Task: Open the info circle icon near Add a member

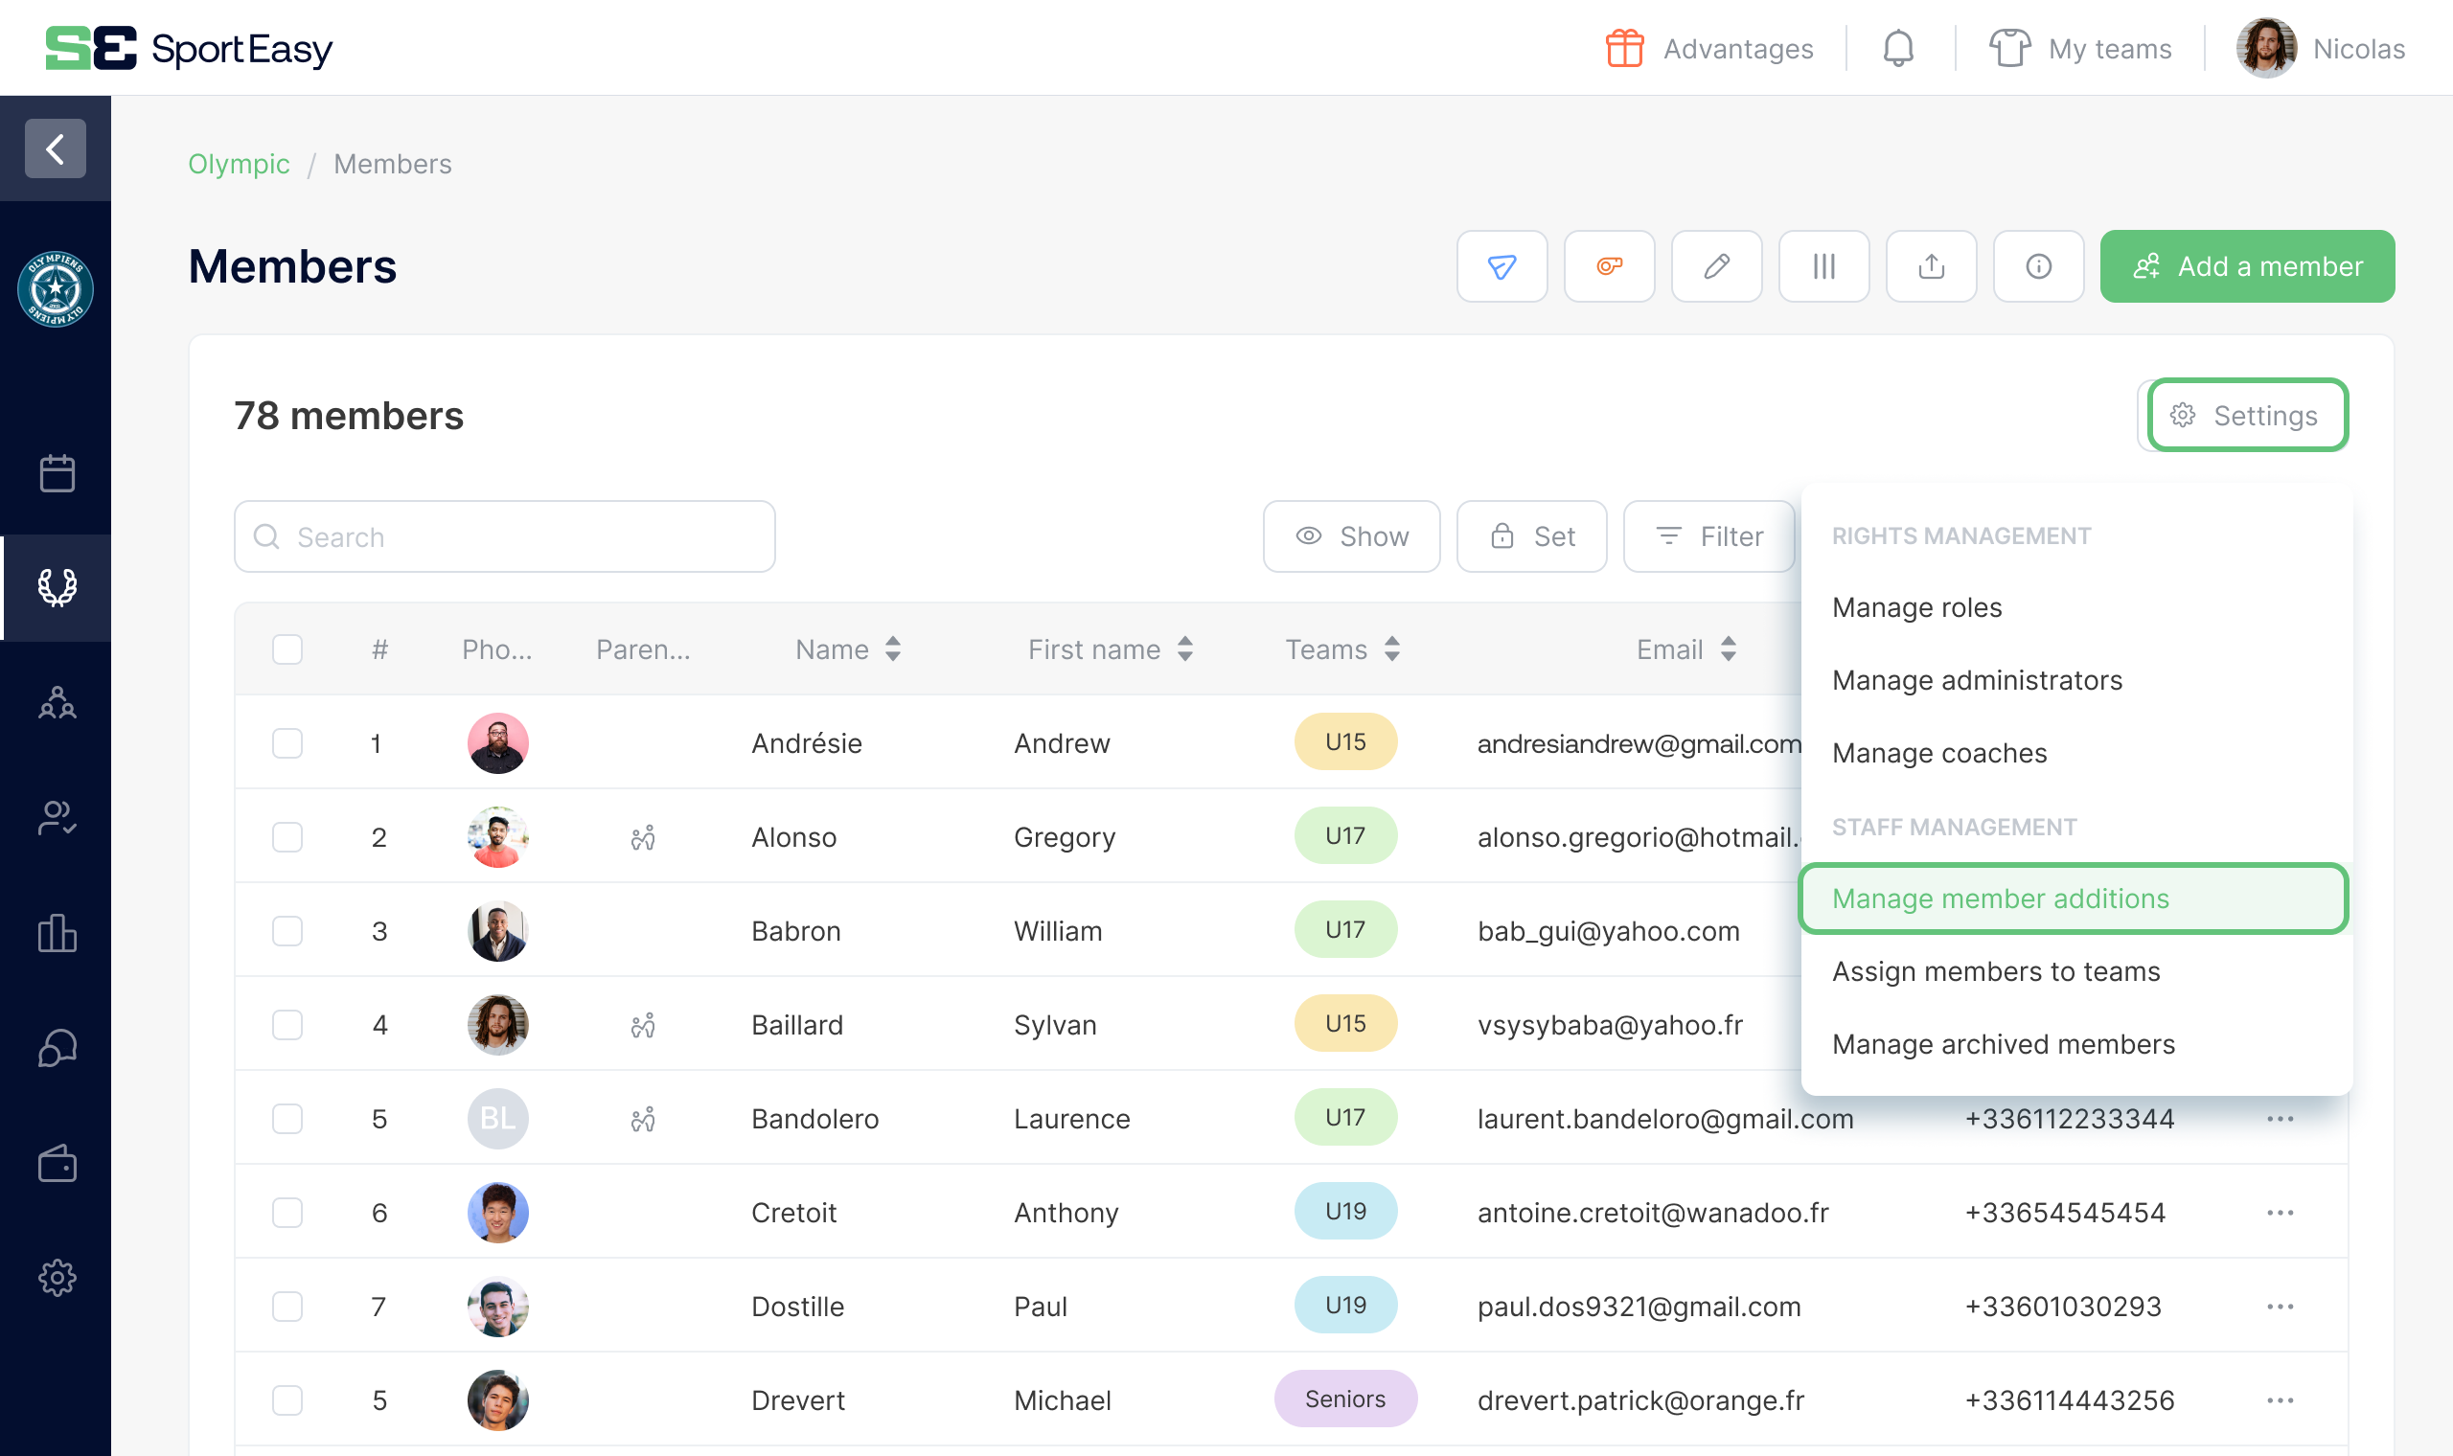Action: [2038, 266]
